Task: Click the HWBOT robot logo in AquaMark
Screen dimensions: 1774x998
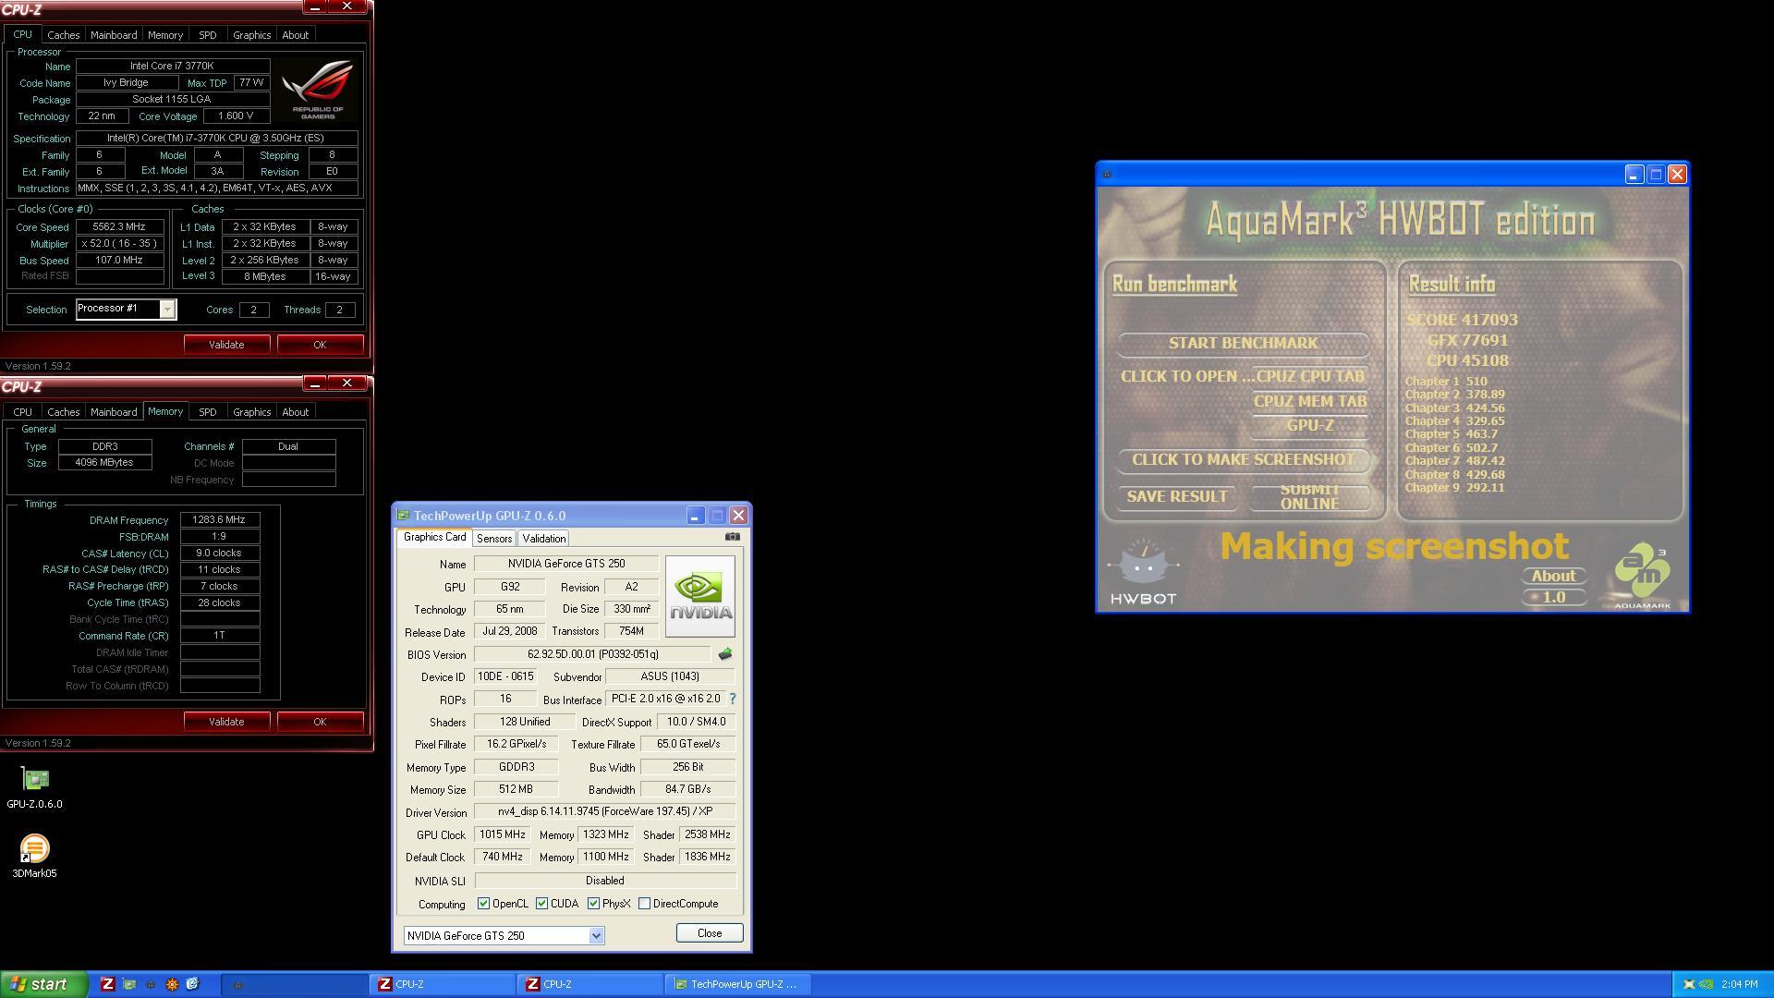Action: pos(1143,572)
